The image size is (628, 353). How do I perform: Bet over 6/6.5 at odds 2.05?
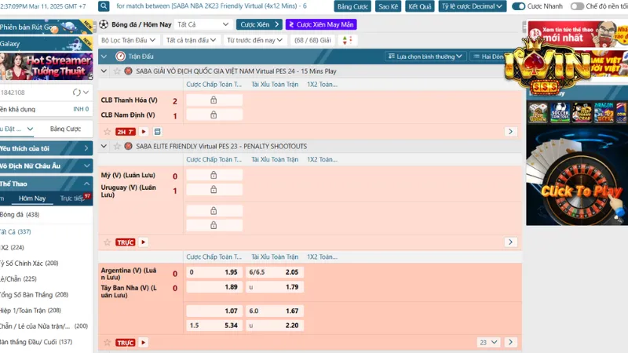coord(274,272)
